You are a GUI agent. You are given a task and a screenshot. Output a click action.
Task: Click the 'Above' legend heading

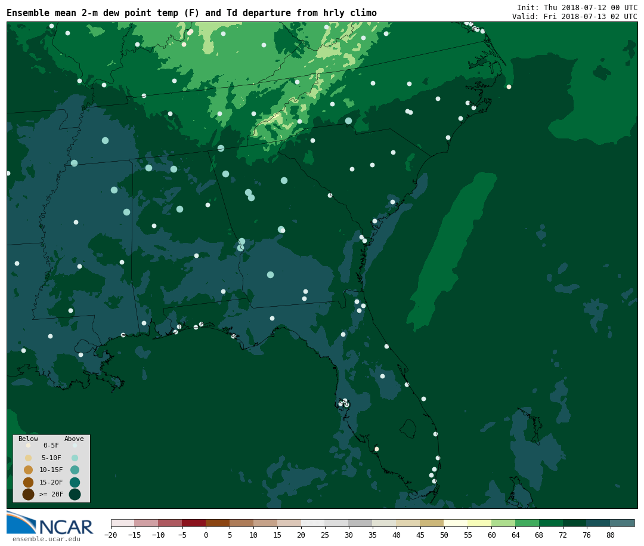[74, 439]
